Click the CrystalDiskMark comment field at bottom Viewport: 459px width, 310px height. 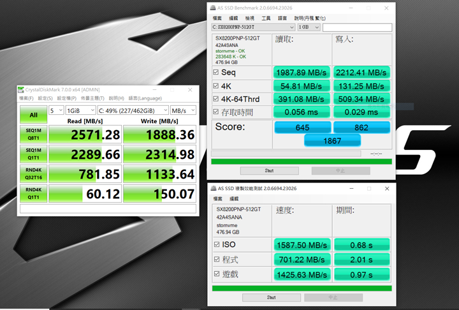108,209
